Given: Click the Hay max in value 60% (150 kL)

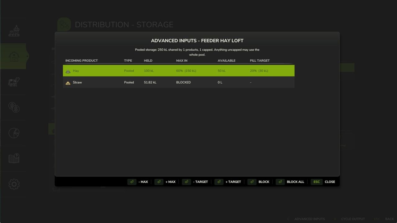Looking at the screenshot, I should pyautogui.click(x=186, y=71).
